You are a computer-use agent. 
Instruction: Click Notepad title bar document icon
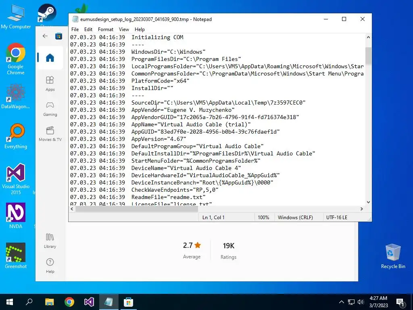pos(75,19)
